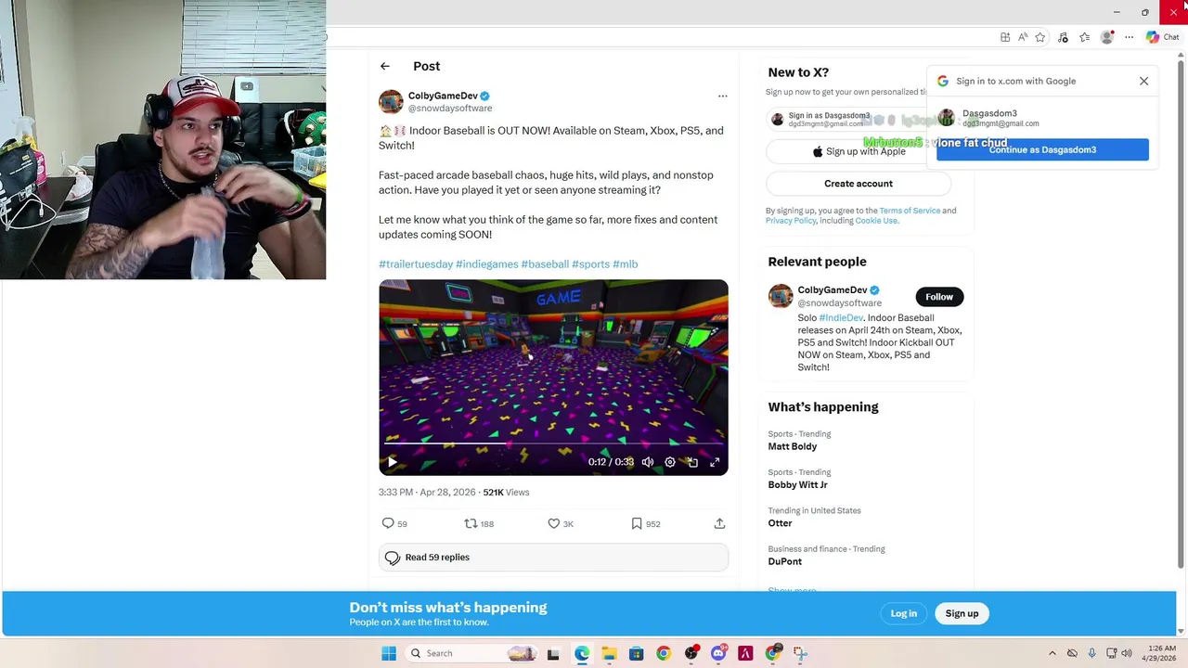Open Windows Start menu
The width and height of the screenshot is (1188, 668).
(x=389, y=653)
